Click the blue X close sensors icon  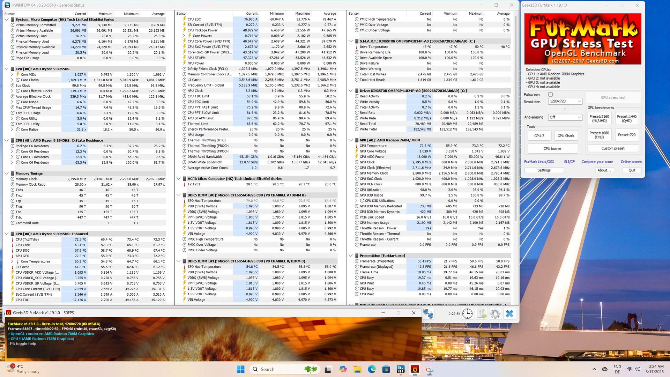[509, 313]
